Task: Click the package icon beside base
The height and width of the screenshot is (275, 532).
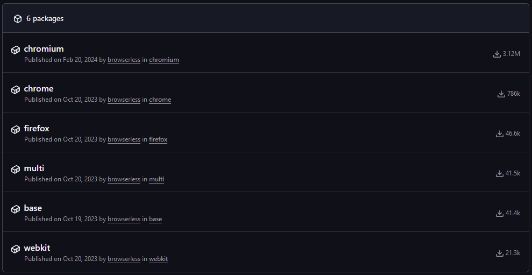Action: (16, 209)
